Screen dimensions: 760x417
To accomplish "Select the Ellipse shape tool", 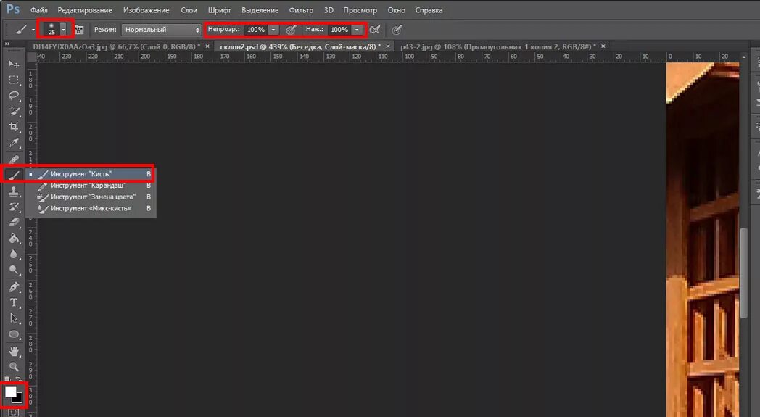I will click(14, 334).
